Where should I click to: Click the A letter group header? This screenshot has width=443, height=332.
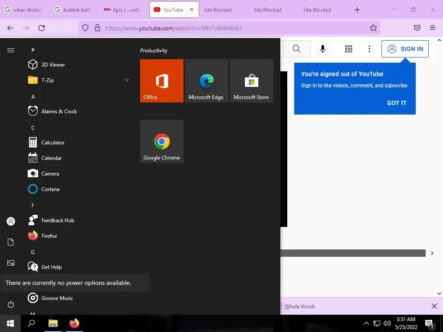[33, 96]
